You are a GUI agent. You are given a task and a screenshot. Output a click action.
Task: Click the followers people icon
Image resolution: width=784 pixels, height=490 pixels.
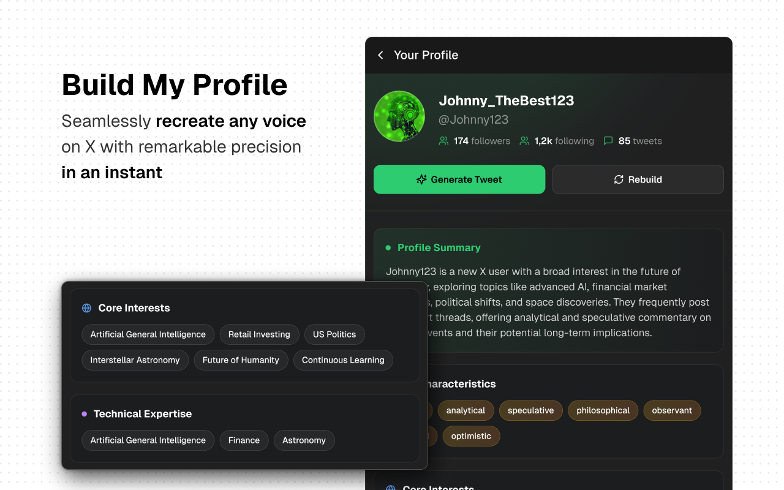[444, 141]
